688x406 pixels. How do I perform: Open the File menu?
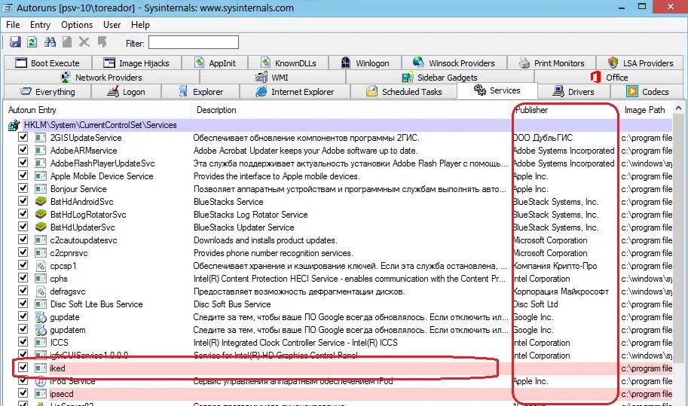13,25
